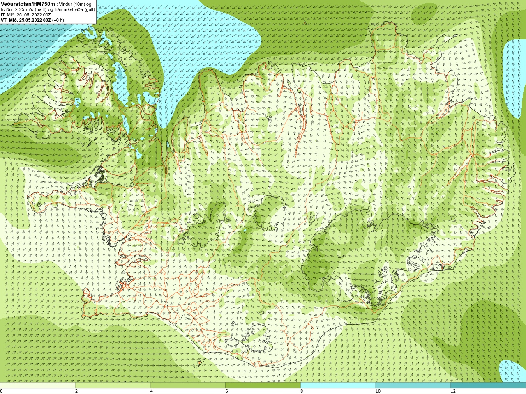The image size is (526, 394).
Task: Click the pale cream 0–2 legend swatch
Action: (x=37, y=385)
